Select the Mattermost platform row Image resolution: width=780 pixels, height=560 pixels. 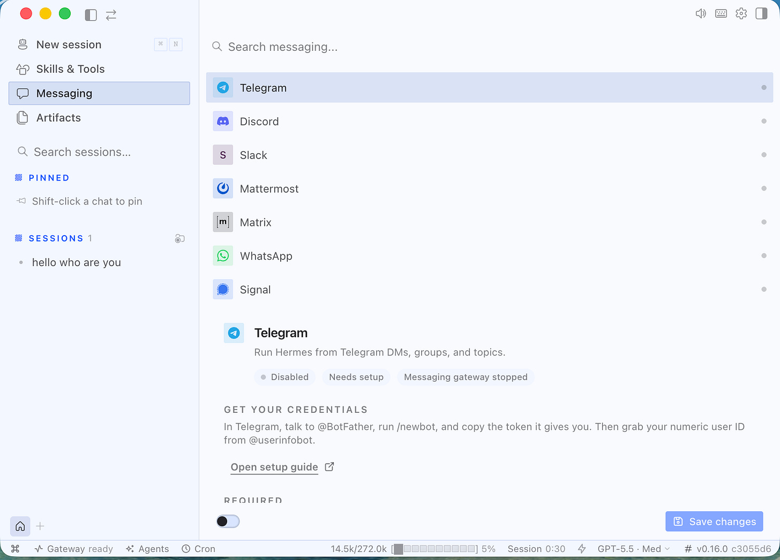[x=489, y=188]
